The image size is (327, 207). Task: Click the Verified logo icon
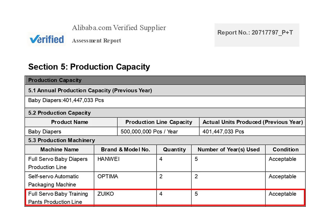(x=47, y=39)
